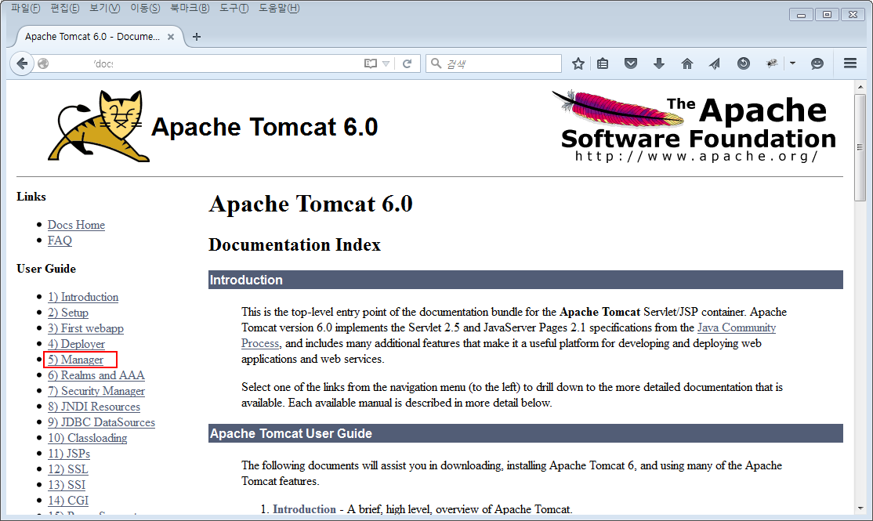Screen dimensions: 873x521
Task: Open the URL history dropdown arrow
Action: click(x=386, y=63)
